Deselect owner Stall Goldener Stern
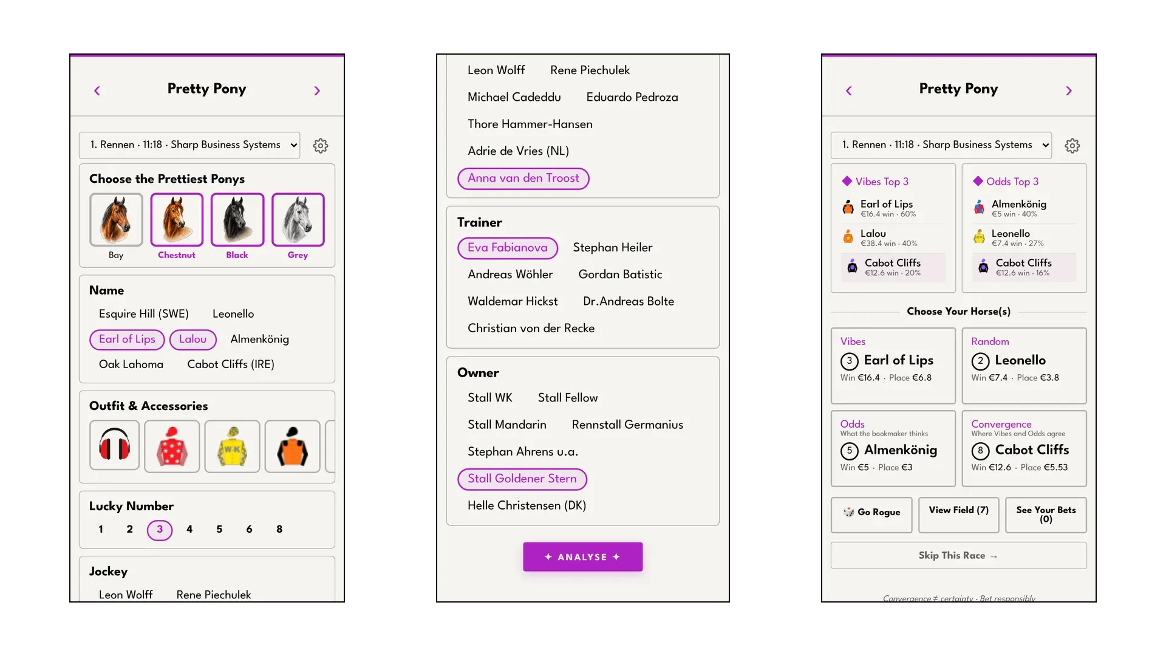Image resolution: width=1166 pixels, height=656 pixels. tap(522, 479)
